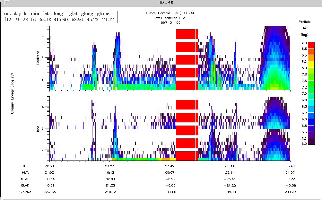This screenshot has height=200, width=322.
Task: Select the long value '315.90'
Action: 61,20
